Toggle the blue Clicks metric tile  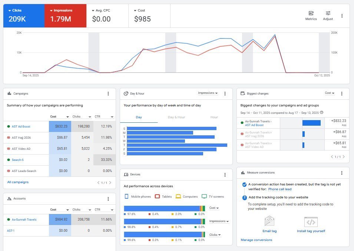pos(24,16)
